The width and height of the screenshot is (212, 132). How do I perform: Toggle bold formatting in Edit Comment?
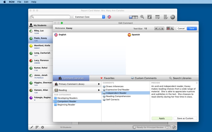156,29
